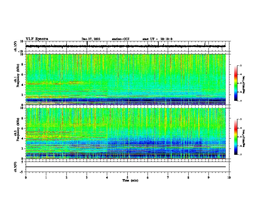258x199 pixels.
Task: Click the ch.2 frequency tick label "4"
Action: (22, 139)
